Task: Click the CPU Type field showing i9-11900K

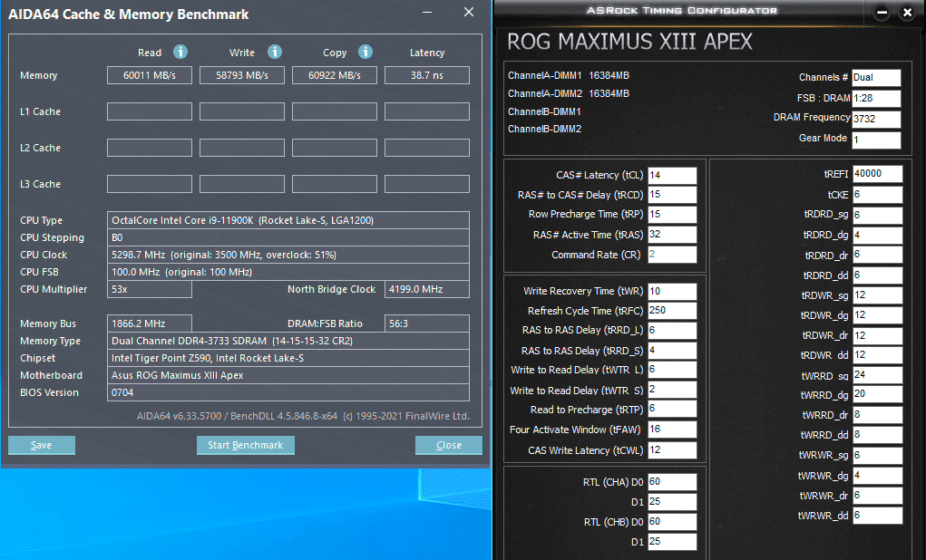Action: pos(288,220)
